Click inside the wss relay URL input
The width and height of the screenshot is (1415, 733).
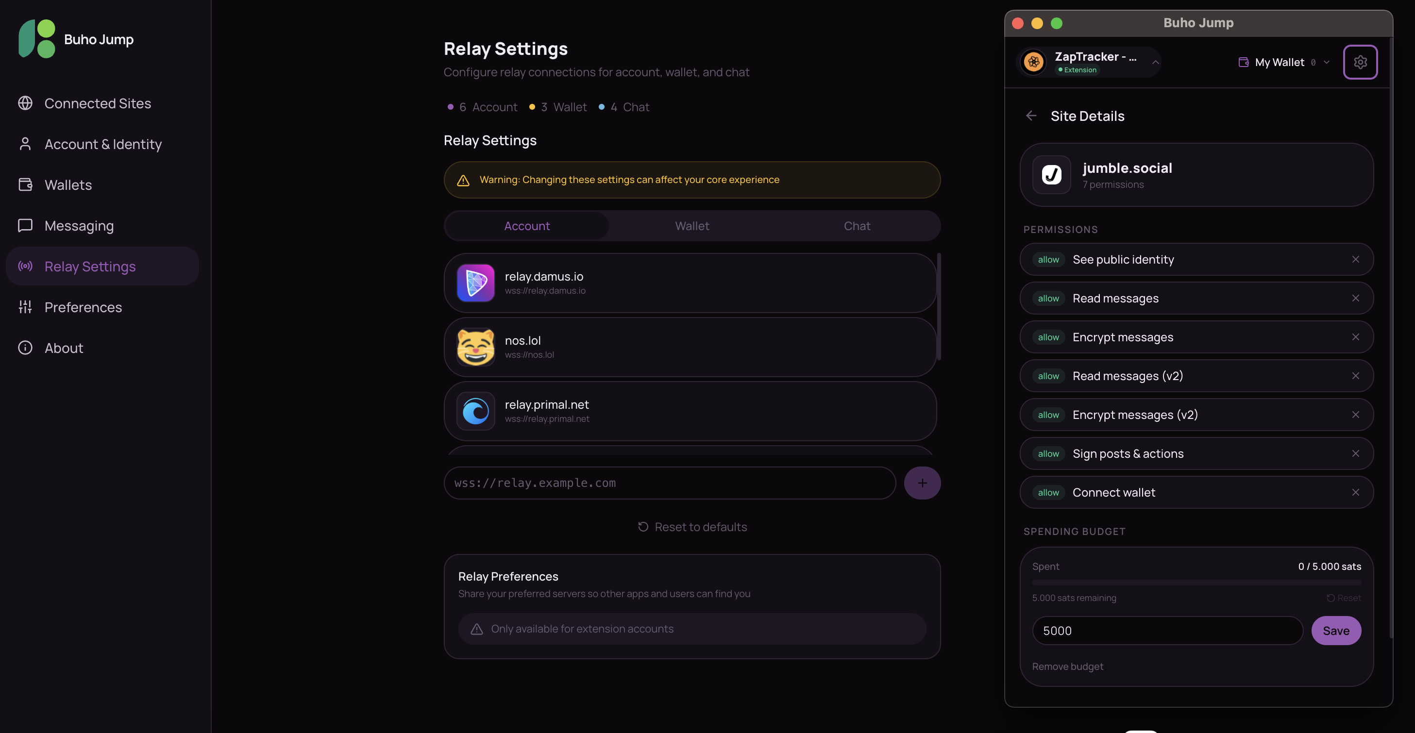tap(669, 483)
